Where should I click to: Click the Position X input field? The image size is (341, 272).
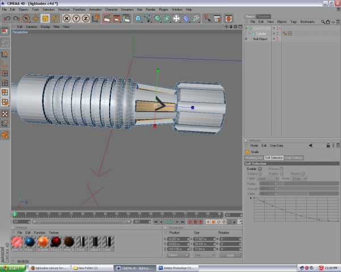178,239
